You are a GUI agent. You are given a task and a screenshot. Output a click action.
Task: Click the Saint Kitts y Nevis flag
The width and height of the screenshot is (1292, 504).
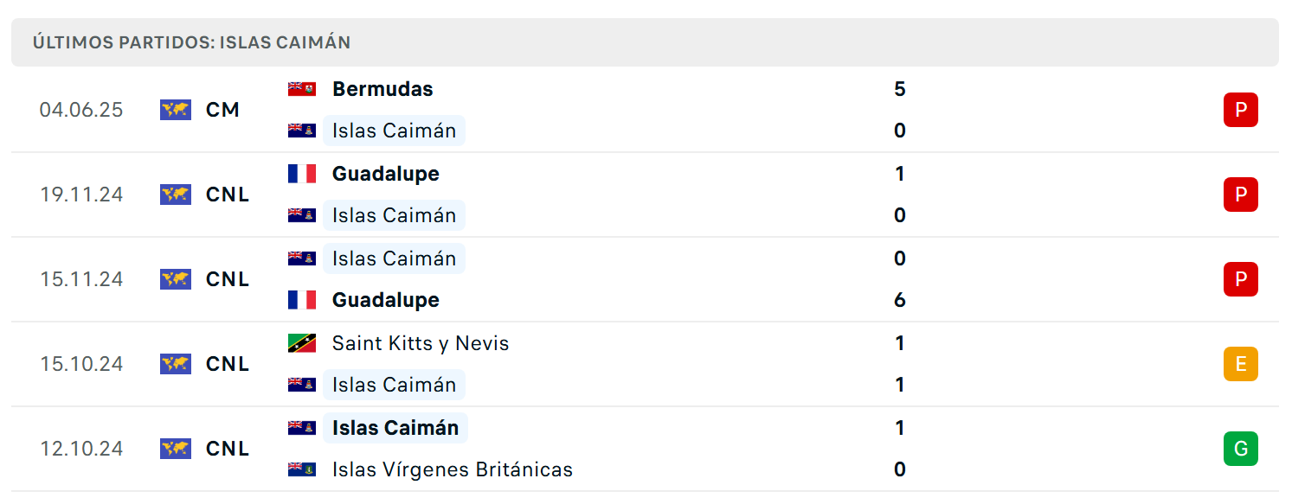[x=302, y=343]
